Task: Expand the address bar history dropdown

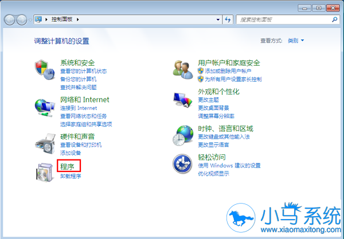Action: coord(218,19)
